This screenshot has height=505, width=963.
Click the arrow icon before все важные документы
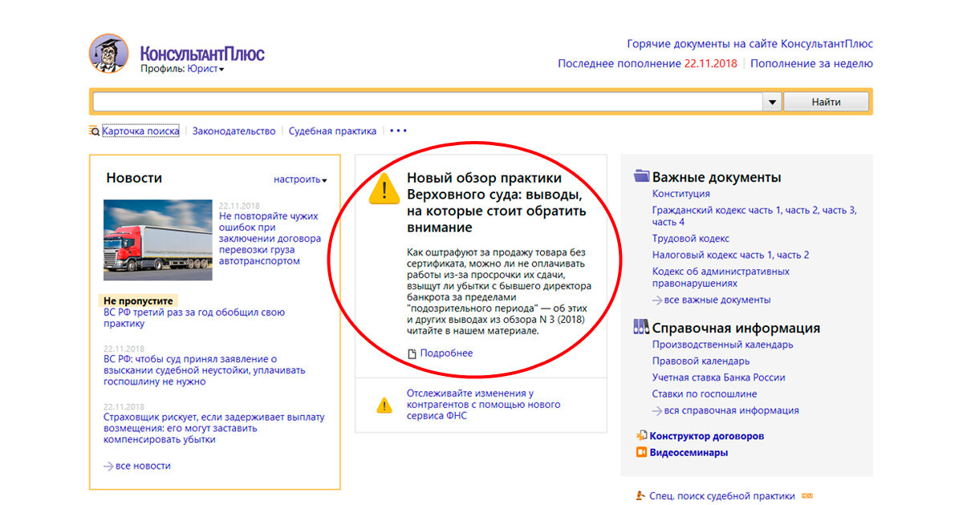[x=657, y=300]
